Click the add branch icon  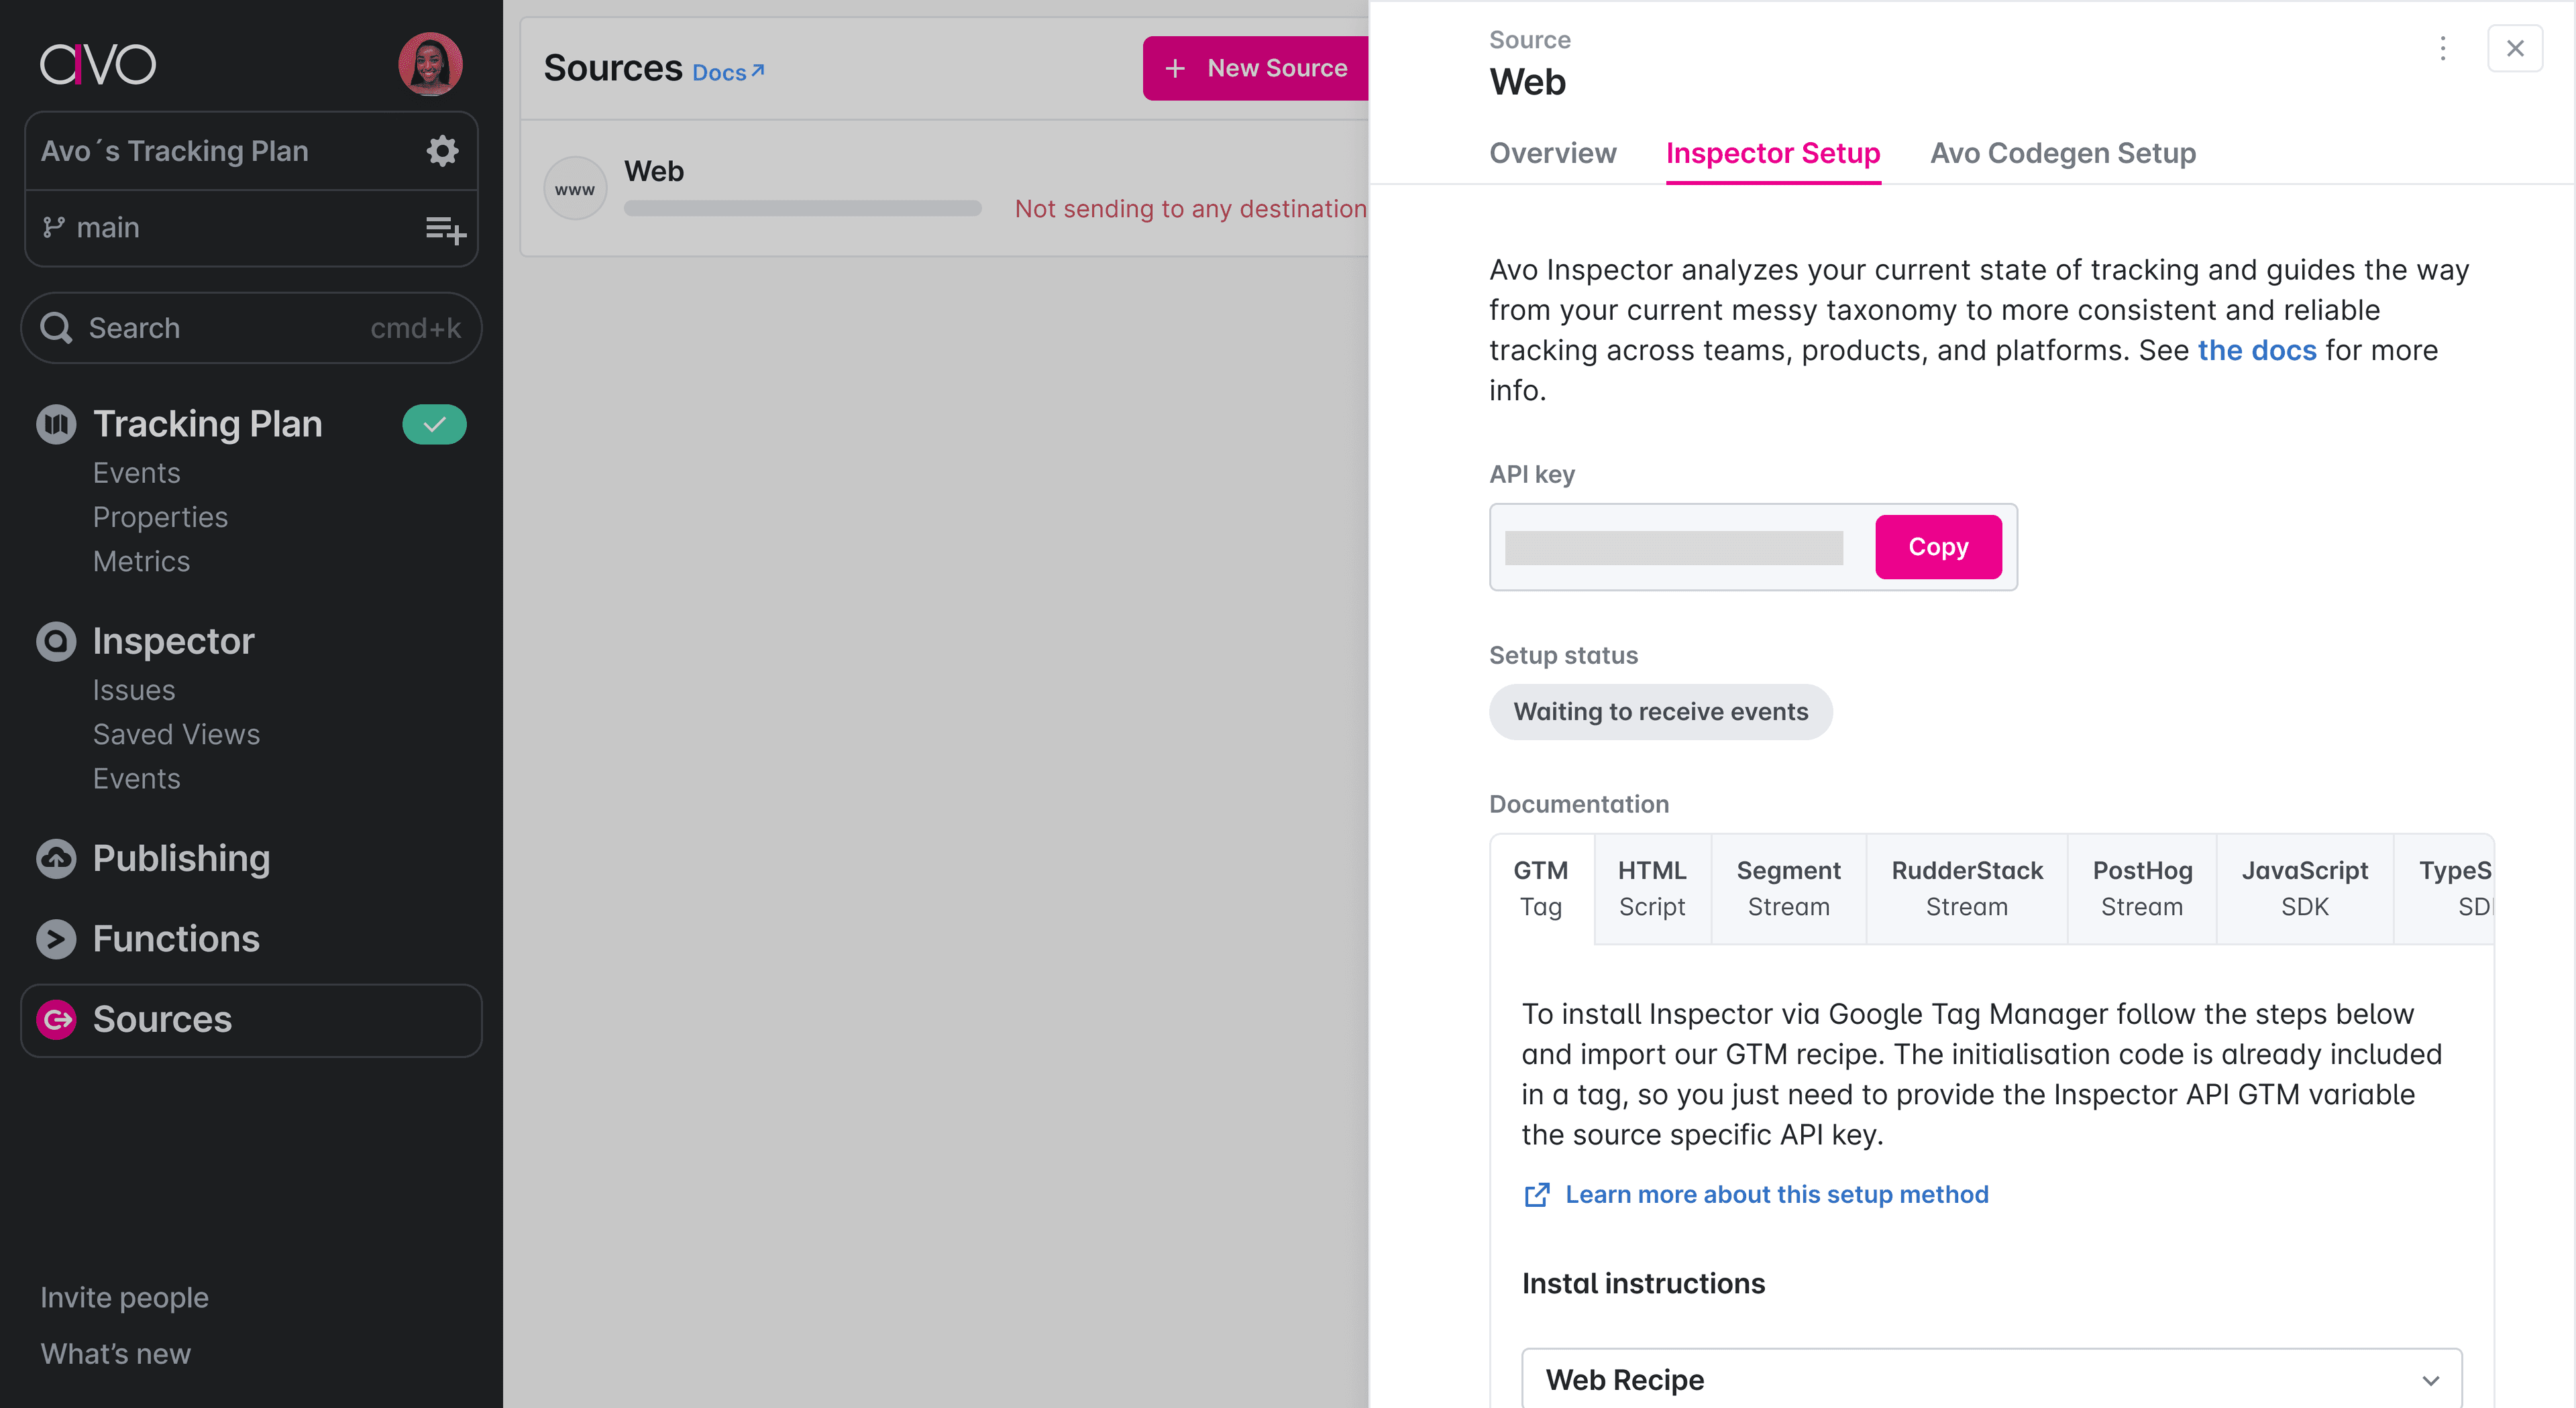[446, 229]
